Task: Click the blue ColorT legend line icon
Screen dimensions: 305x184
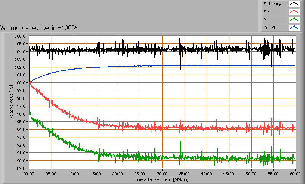Action: [x=294, y=28]
